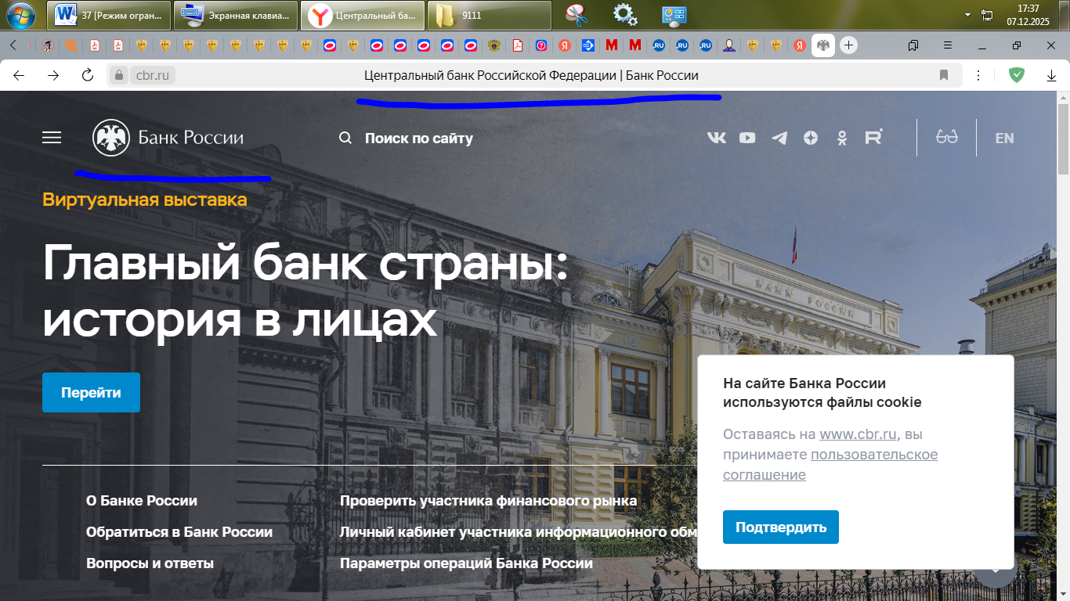Open the hamburger site menu
1070x601 pixels.
click(52, 137)
